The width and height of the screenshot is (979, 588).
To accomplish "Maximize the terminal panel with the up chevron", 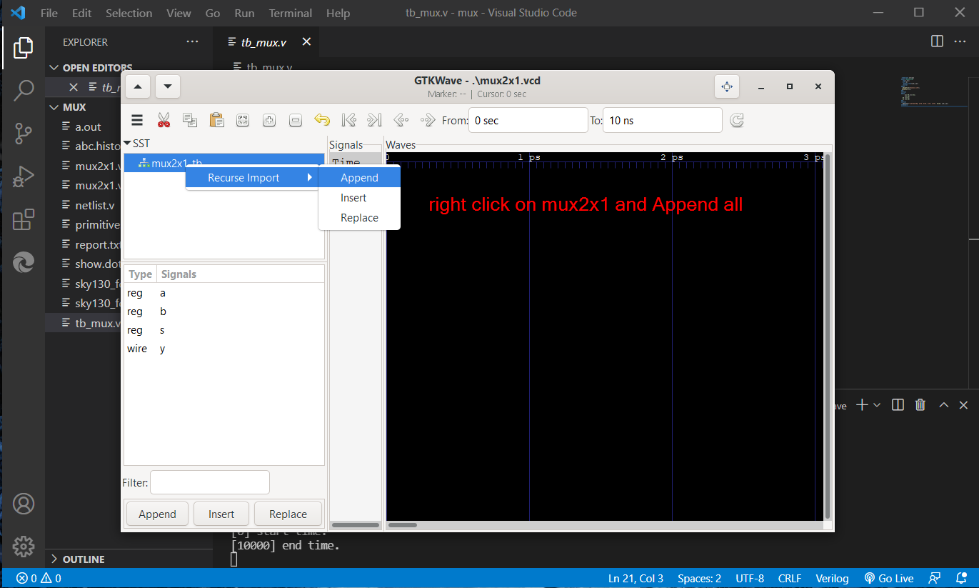I will [x=943, y=404].
